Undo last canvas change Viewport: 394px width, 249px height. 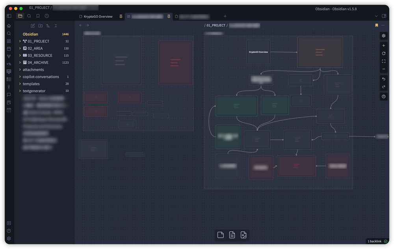pyautogui.click(x=384, y=79)
